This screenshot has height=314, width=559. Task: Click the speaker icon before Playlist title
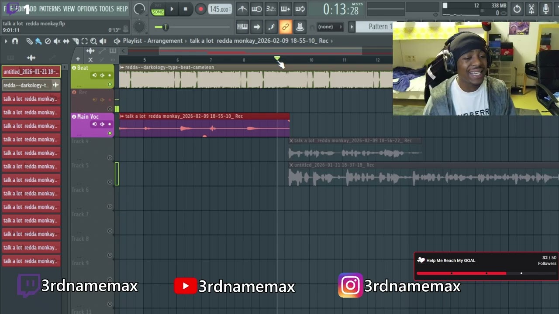tap(117, 41)
